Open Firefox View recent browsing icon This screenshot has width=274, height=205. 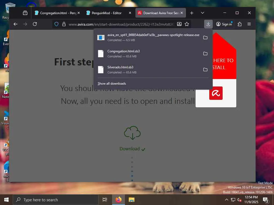click(25, 13)
